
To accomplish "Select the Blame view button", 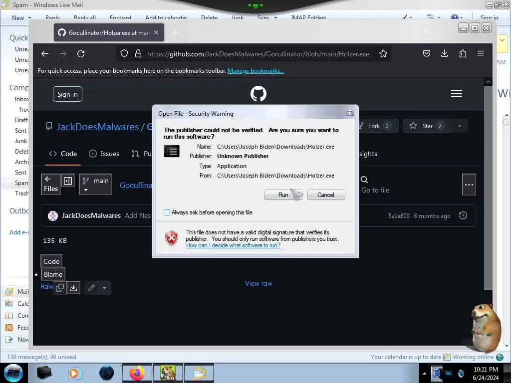I will [53, 275].
